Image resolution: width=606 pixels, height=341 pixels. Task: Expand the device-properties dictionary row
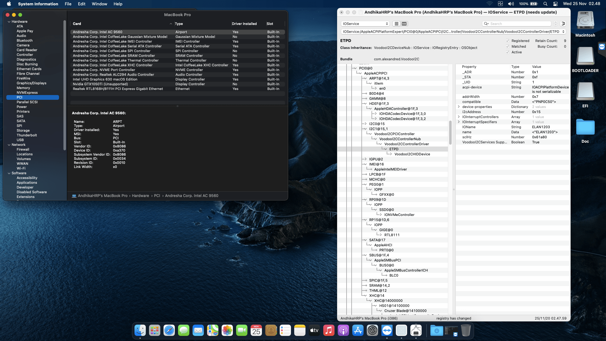(459, 107)
